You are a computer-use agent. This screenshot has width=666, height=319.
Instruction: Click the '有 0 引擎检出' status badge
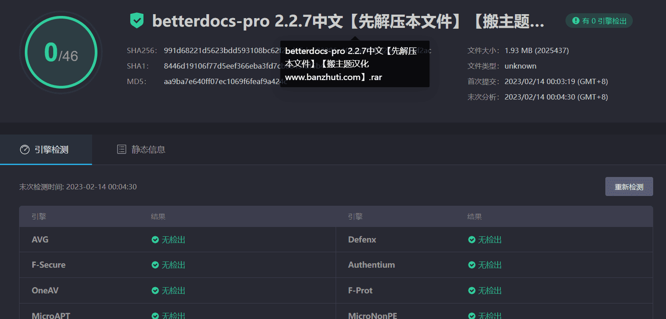click(x=599, y=21)
